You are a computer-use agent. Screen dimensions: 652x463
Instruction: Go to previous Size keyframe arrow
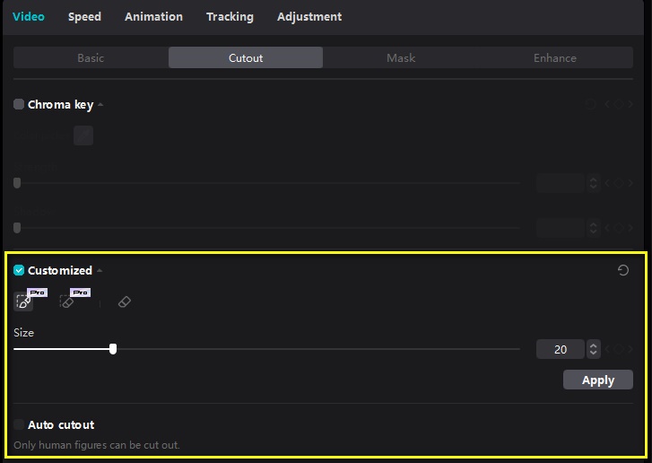(607, 349)
